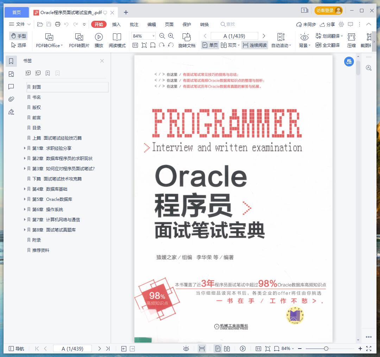The width and height of the screenshot is (380, 357).
Task: Click the 查找 search box
Action: click(228, 24)
